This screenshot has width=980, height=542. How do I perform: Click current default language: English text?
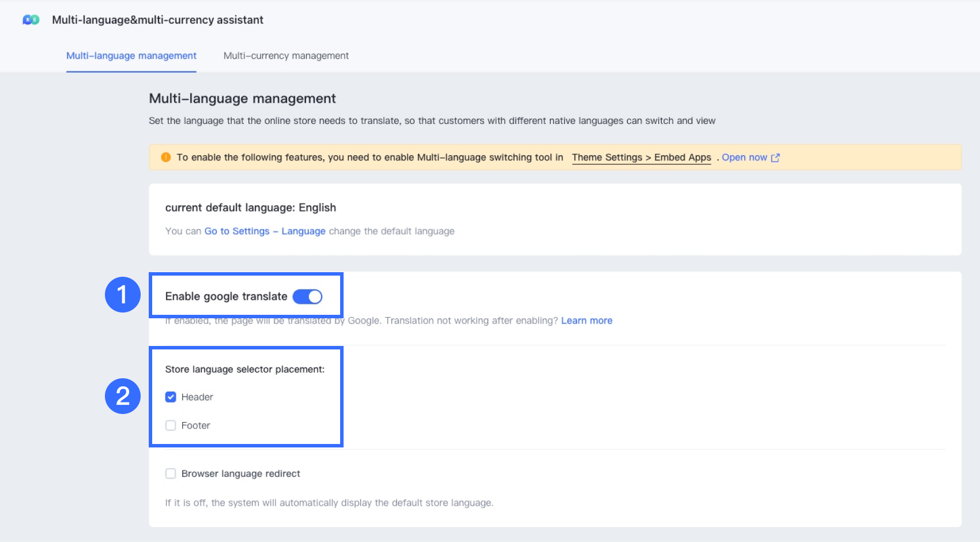tap(250, 208)
